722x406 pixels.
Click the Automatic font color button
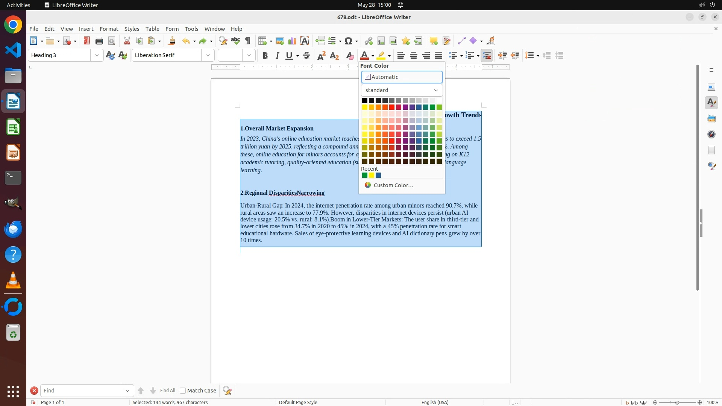[x=402, y=77]
